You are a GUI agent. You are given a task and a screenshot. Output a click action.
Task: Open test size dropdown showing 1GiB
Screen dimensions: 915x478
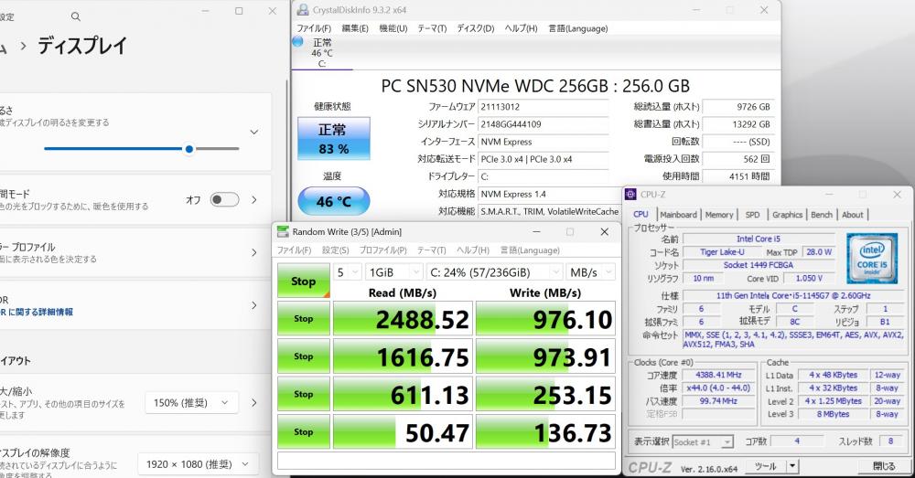tap(393, 272)
